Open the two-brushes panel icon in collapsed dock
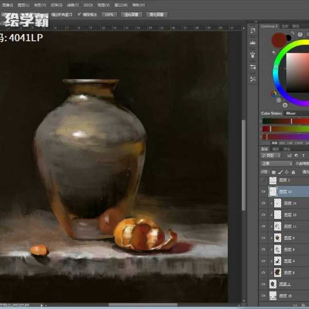The image size is (309, 309). pos(253,67)
